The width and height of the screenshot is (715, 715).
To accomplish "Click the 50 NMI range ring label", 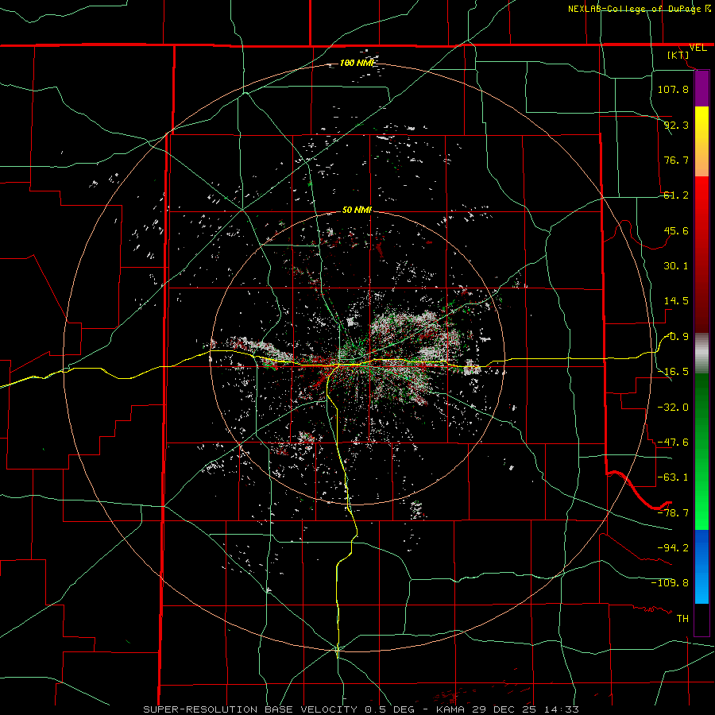I will [x=357, y=210].
